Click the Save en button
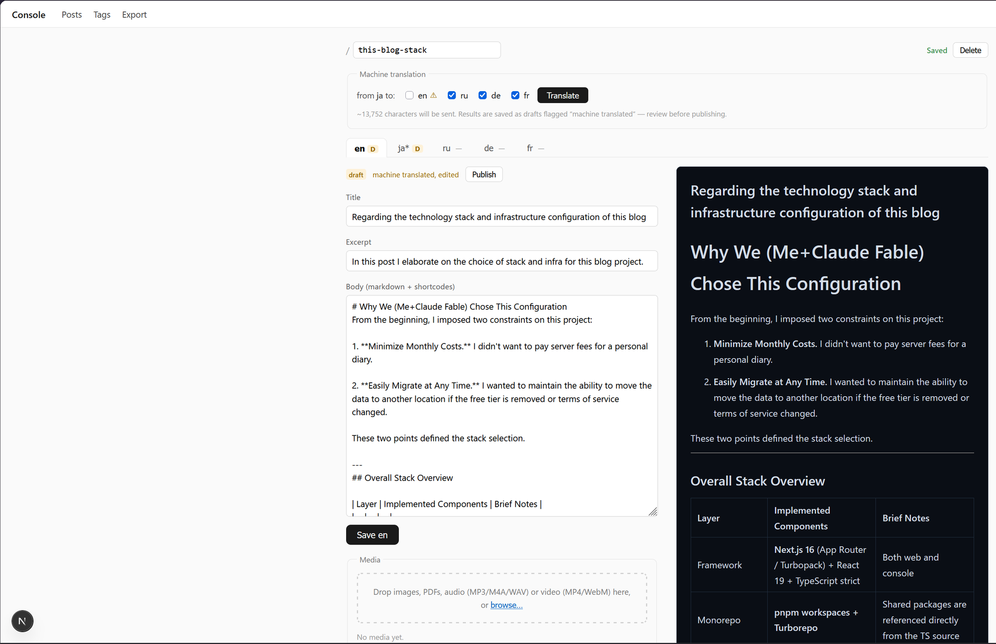Viewport: 996px width, 644px height. [372, 535]
